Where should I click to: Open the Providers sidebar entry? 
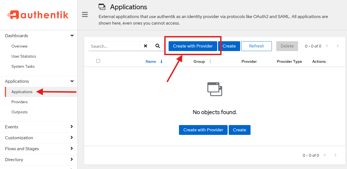coord(19,102)
